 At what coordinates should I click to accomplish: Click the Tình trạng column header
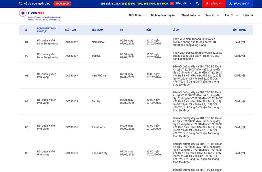click(x=239, y=30)
